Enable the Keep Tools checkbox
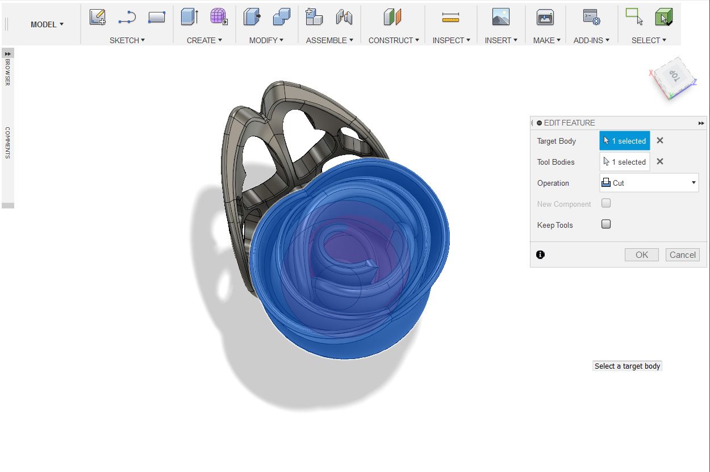This screenshot has height=472, width=710. coord(606,224)
